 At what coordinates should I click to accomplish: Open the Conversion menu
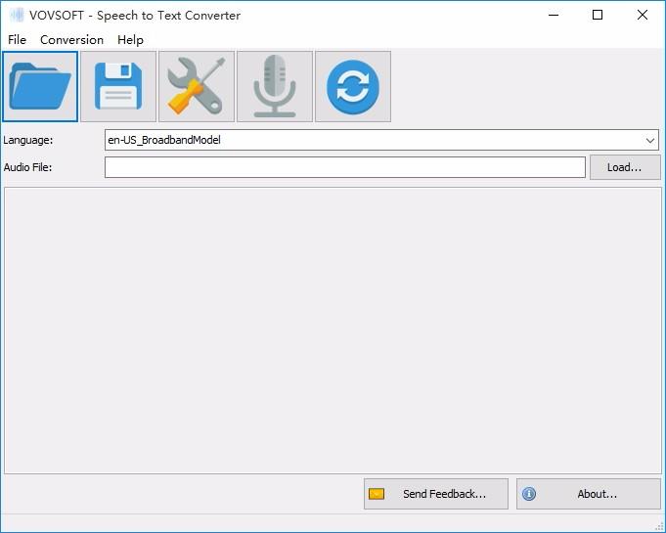click(71, 39)
